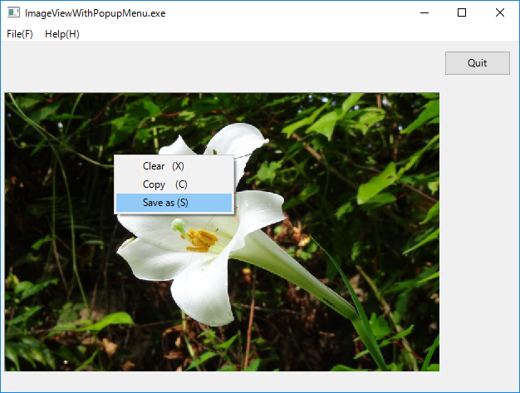Select Save as (S) in the popup menu

(x=174, y=203)
